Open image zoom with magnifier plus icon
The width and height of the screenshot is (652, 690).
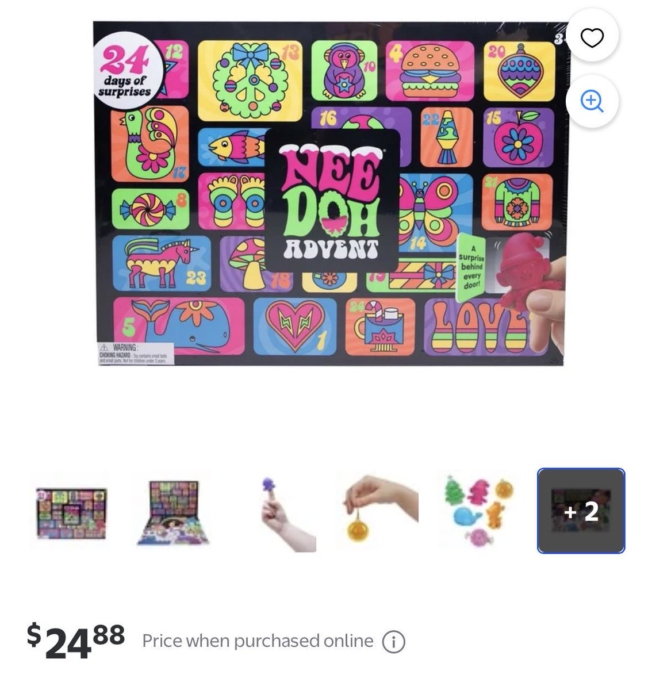click(592, 101)
